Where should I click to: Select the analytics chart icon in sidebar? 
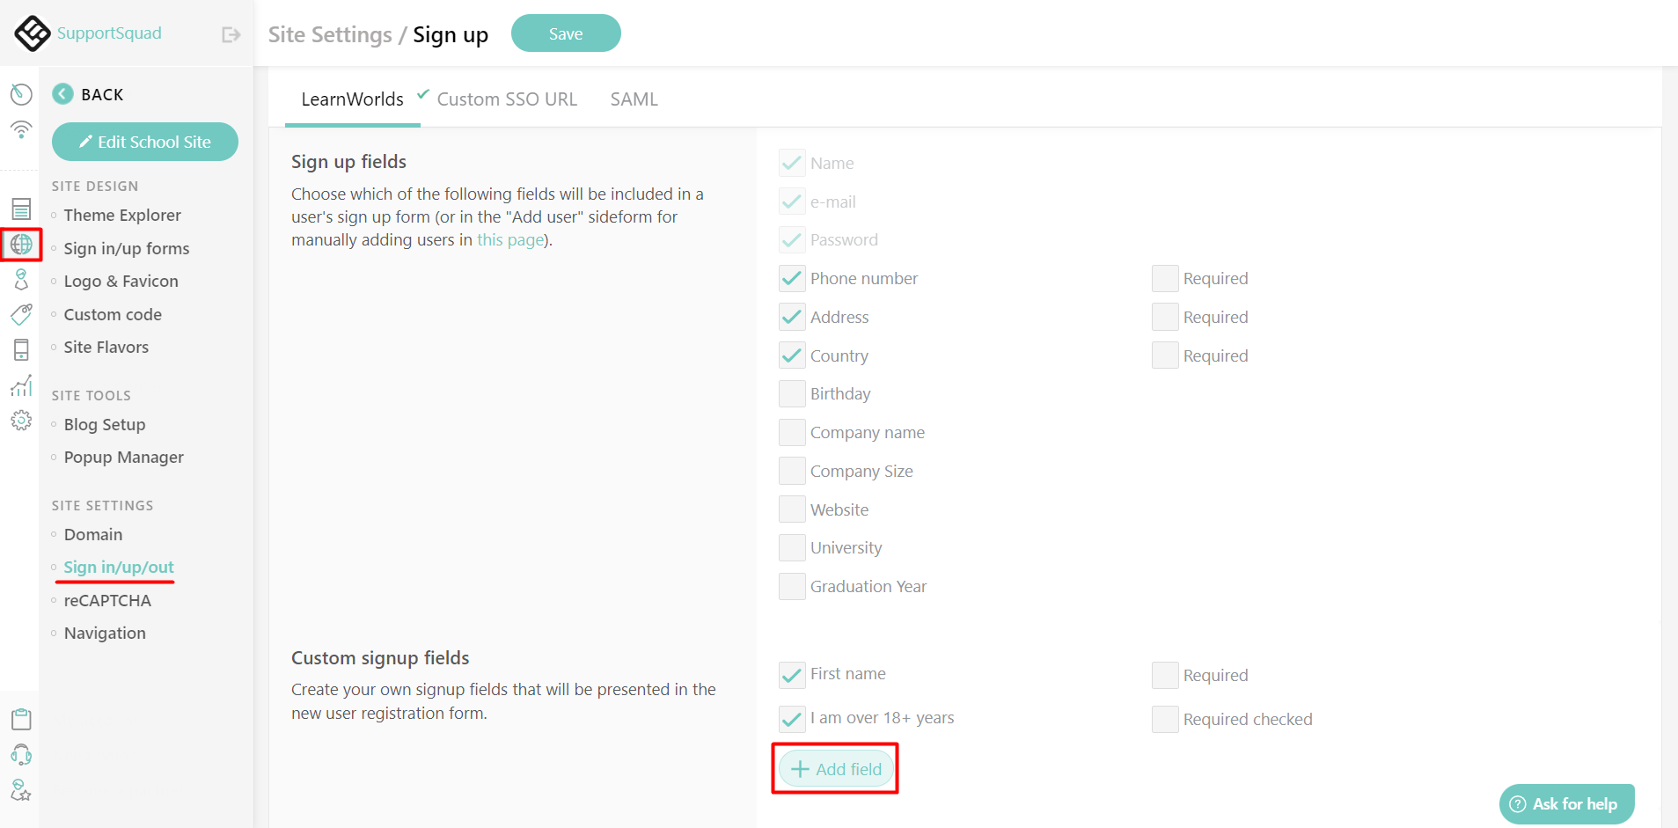click(x=20, y=385)
